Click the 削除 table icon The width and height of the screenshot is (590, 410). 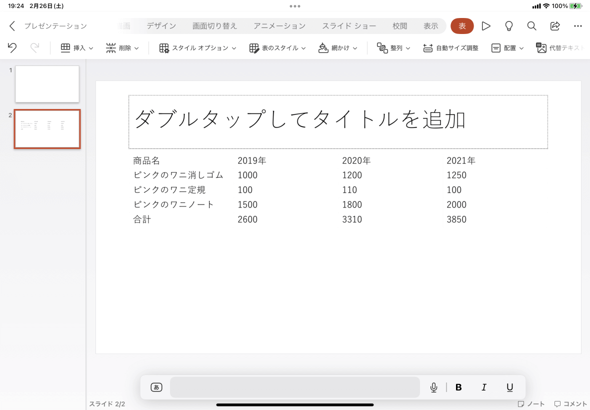110,48
